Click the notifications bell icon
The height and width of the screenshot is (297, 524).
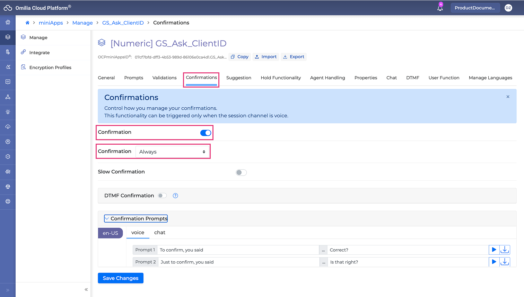tap(440, 8)
